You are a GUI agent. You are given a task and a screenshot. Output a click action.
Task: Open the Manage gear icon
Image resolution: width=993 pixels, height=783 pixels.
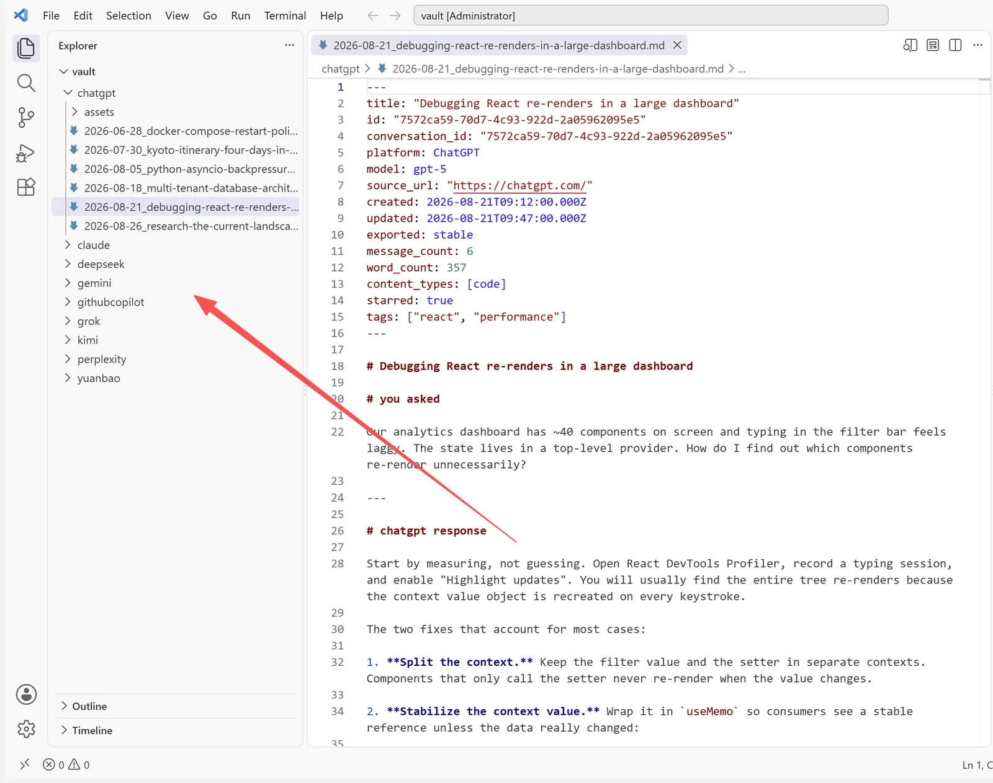[26, 729]
